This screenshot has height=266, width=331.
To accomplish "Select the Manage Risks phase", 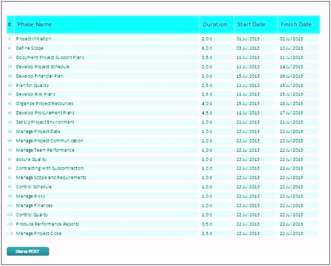I will click(163, 196).
